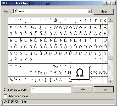The width and height of the screenshot is (117, 106).
Task: Select the Euro sign character cell
Action: (x=55, y=73)
